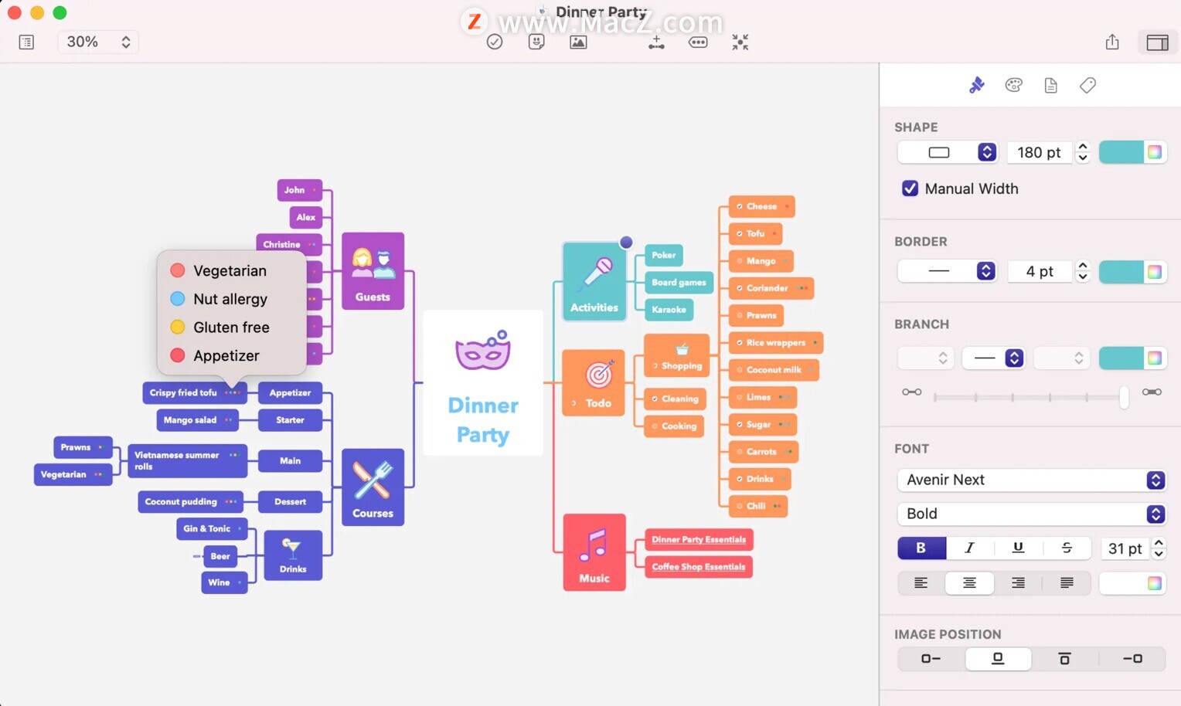Screen dimensions: 1181x706
Task: Open the Bold font weight dropdown
Action: coord(1031,514)
